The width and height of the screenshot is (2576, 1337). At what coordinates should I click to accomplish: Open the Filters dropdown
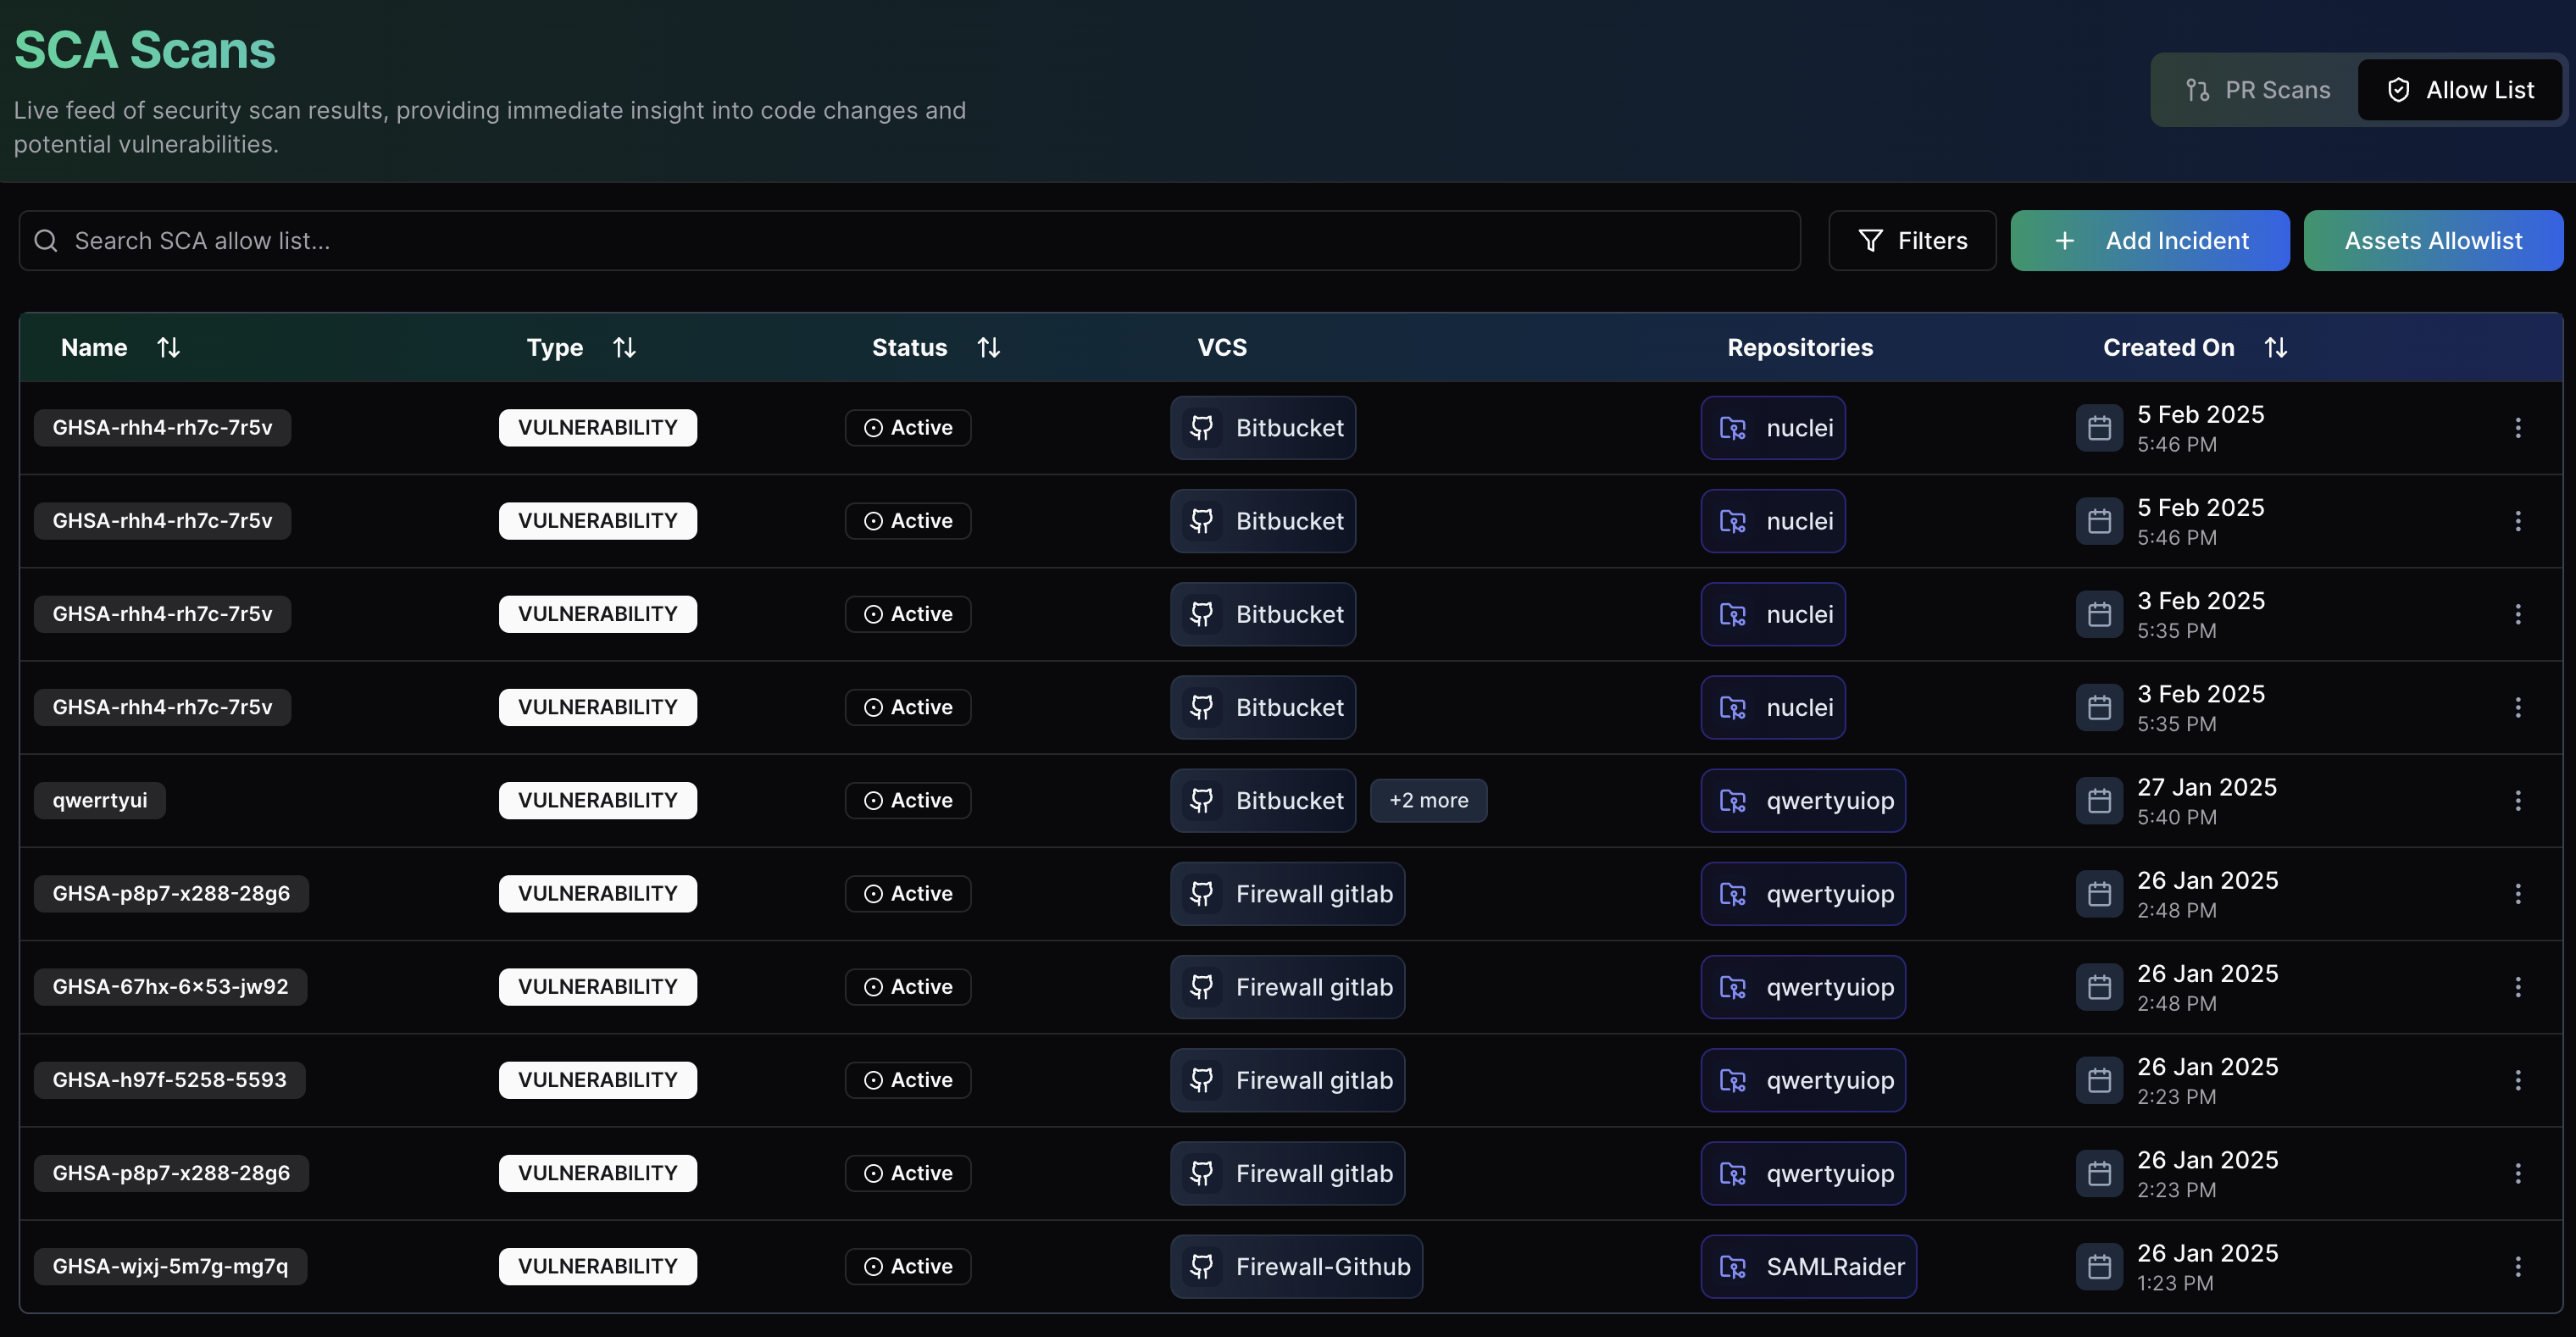[1912, 241]
